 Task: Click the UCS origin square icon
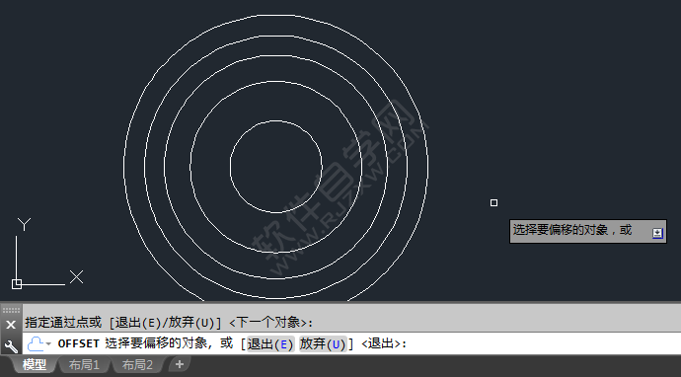(x=17, y=284)
